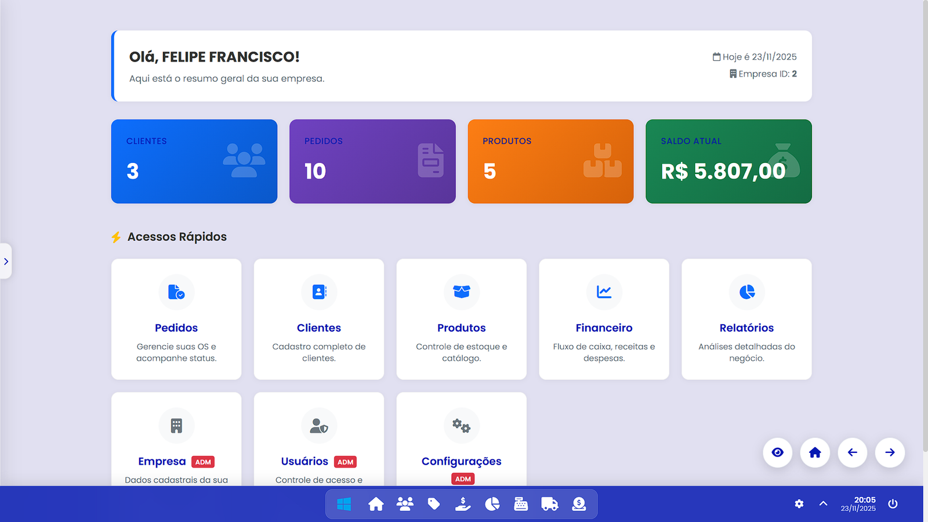Click the delivery truck icon in dock

point(549,504)
